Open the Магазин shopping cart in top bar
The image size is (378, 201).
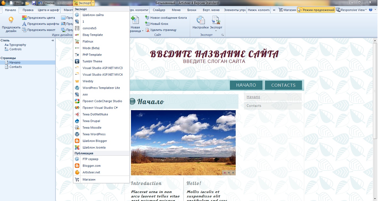pyautogui.click(x=287, y=10)
